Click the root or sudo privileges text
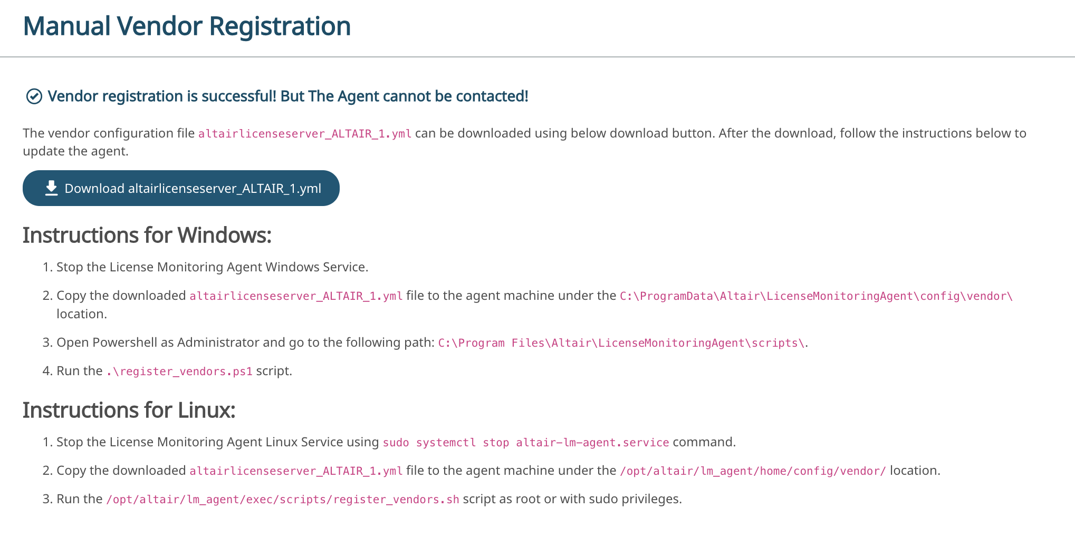 pyautogui.click(x=572, y=499)
